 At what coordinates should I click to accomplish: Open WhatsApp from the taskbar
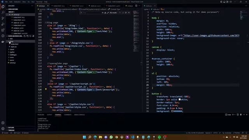click(x=111, y=137)
